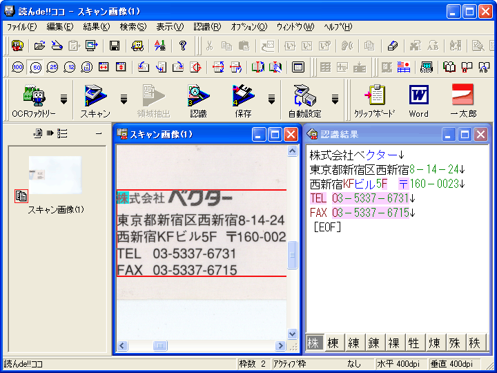
Task: Click the A1 character settings icon
Action: (159, 46)
